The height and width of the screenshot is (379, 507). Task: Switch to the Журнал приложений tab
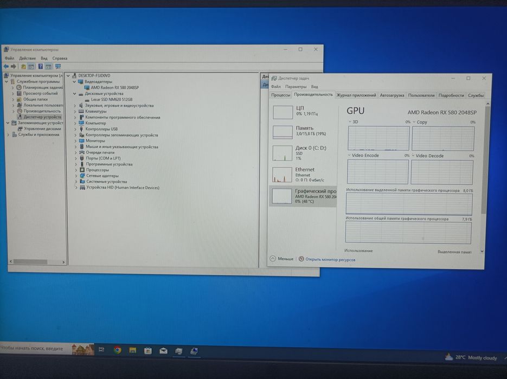356,95
